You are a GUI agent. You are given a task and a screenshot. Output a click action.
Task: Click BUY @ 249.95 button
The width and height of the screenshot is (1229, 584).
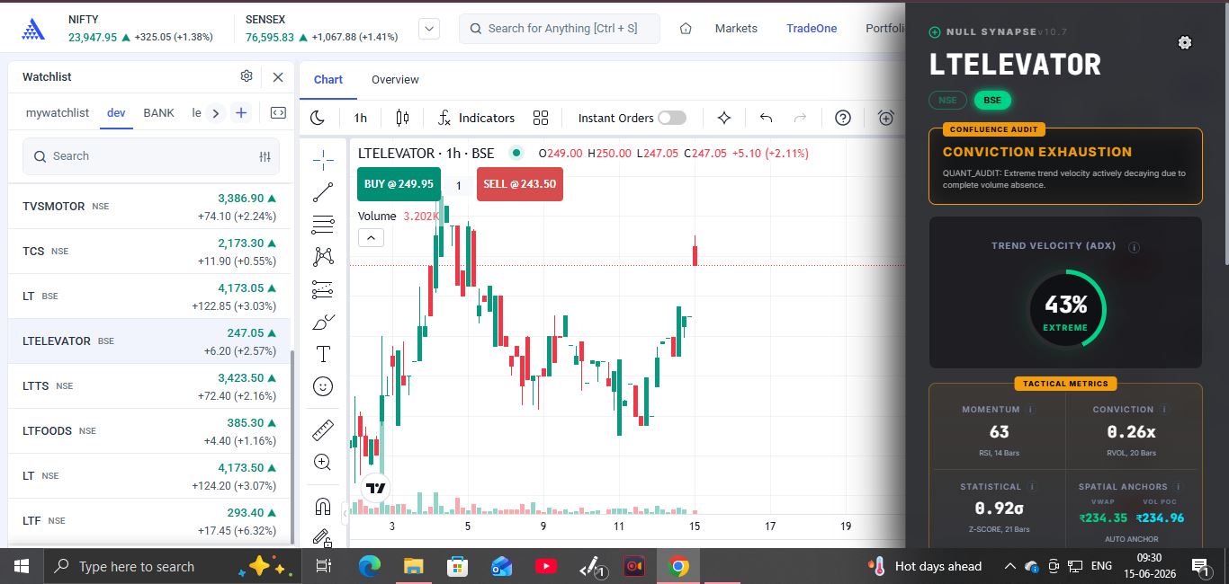pyautogui.click(x=399, y=184)
